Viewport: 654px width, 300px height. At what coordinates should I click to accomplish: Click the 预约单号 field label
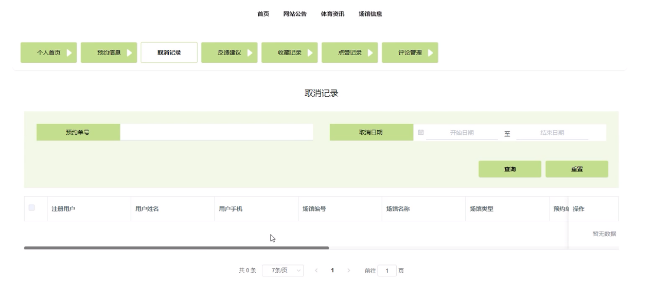pyautogui.click(x=78, y=132)
